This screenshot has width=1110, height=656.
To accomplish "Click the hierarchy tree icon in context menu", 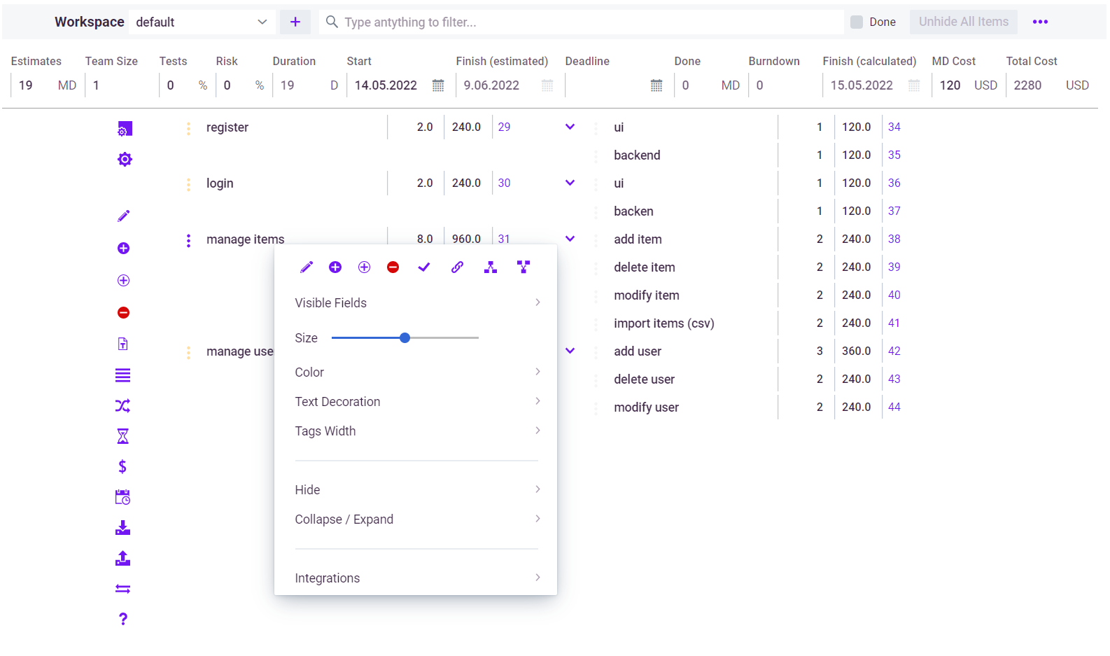I will [x=491, y=267].
